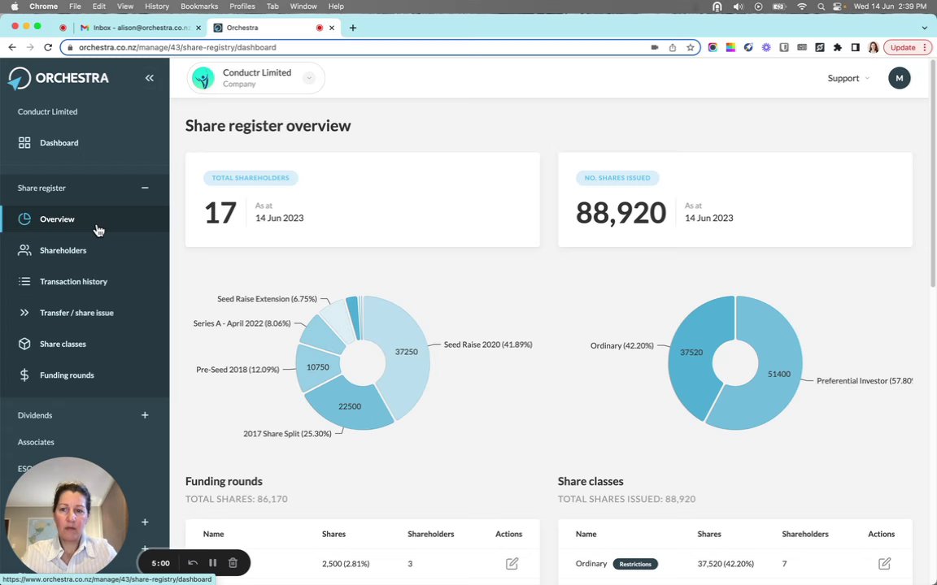The image size is (937, 585).
Task: Select Share classes cube icon
Action: (x=24, y=344)
